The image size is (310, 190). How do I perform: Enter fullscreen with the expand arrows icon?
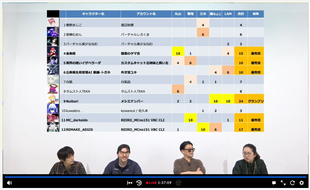pos(283,183)
